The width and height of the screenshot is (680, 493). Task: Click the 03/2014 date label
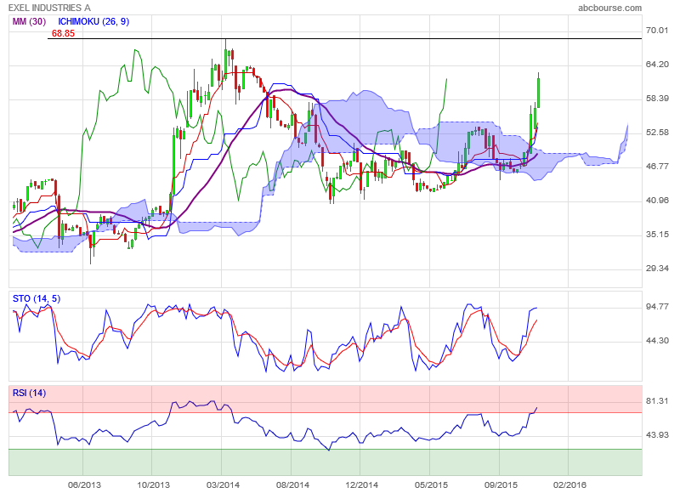tap(223, 484)
